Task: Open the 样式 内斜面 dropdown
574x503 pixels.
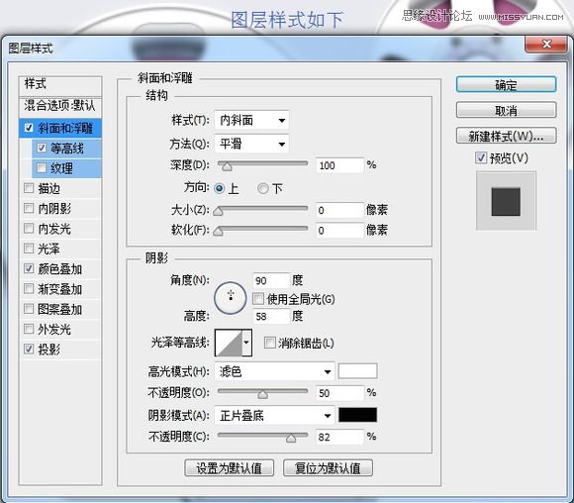Action: (x=251, y=120)
